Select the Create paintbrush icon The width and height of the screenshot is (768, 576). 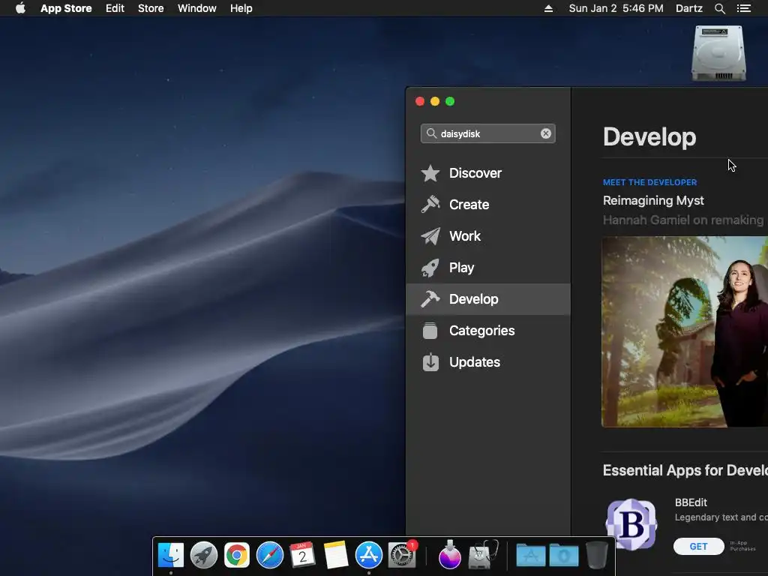coord(430,204)
